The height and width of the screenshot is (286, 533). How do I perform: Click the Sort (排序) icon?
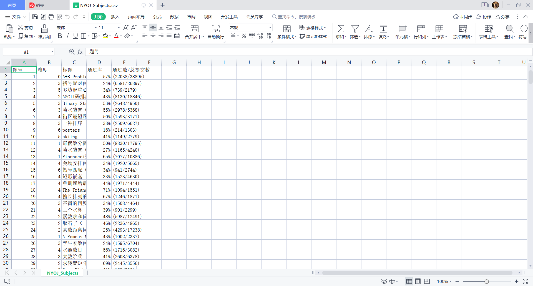point(369,29)
